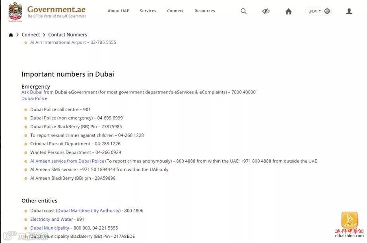Open Al Ameen service from Dubai Police link
This screenshot has width=367, height=243.
[67, 161]
